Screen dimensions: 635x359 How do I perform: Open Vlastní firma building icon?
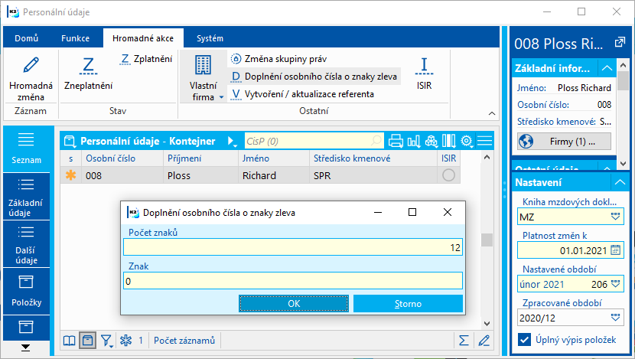(203, 65)
